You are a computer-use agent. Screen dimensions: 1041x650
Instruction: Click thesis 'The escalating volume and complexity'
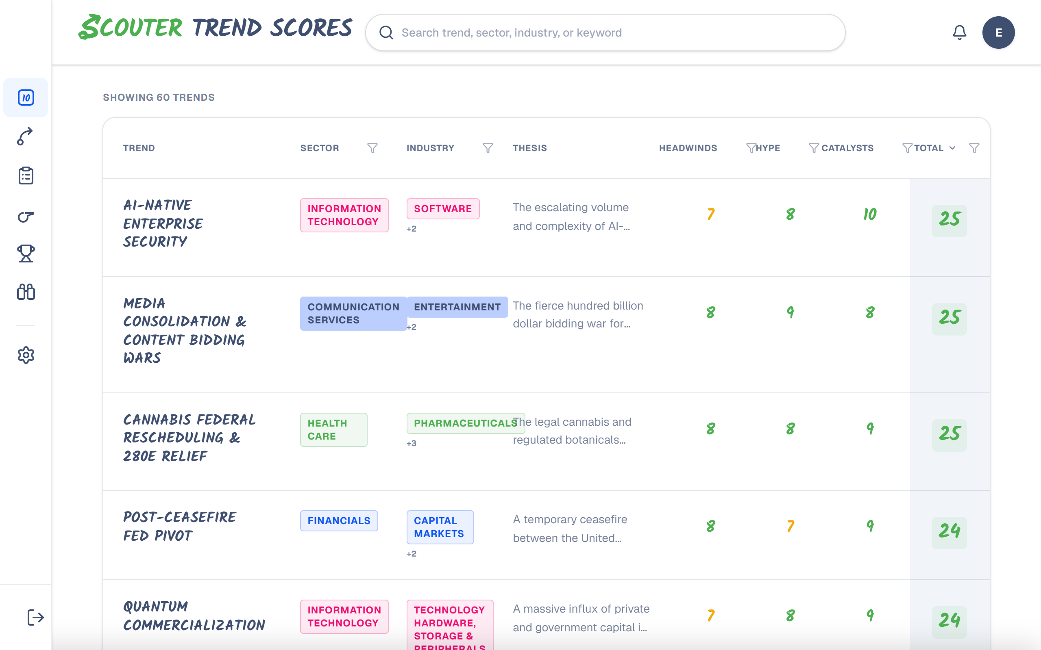(571, 217)
